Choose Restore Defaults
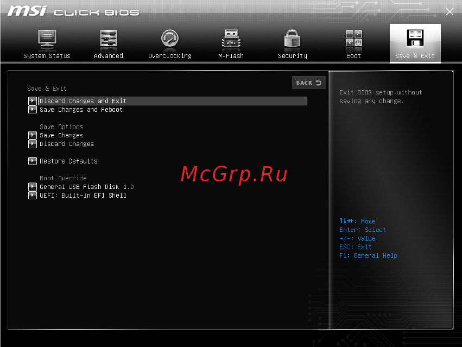Viewport: 462px width, 347px height. [x=68, y=161]
